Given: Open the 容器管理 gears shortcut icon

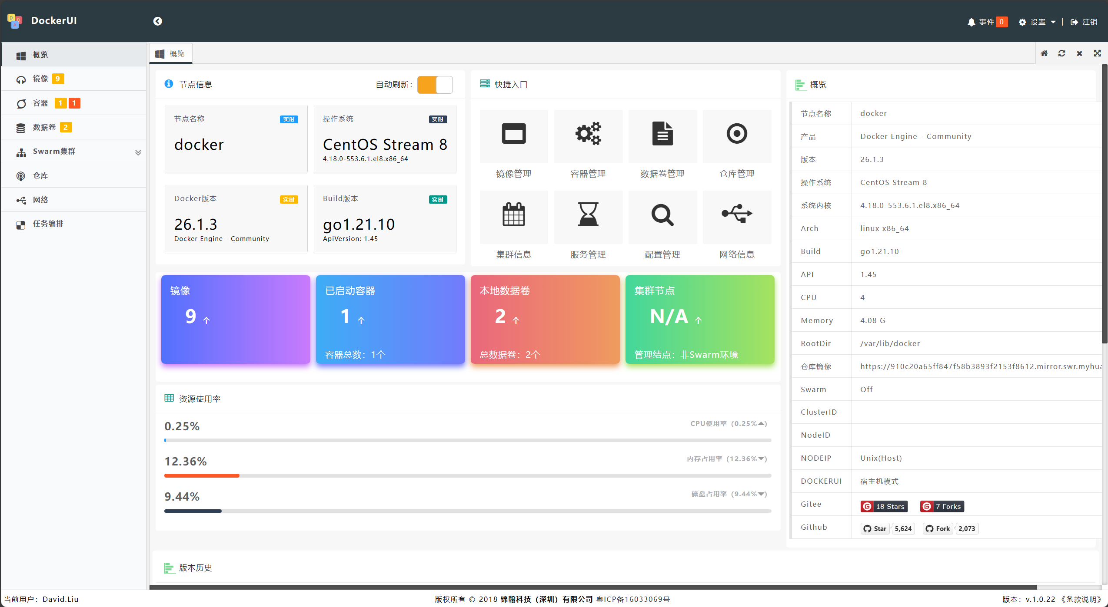Looking at the screenshot, I should pos(588,134).
